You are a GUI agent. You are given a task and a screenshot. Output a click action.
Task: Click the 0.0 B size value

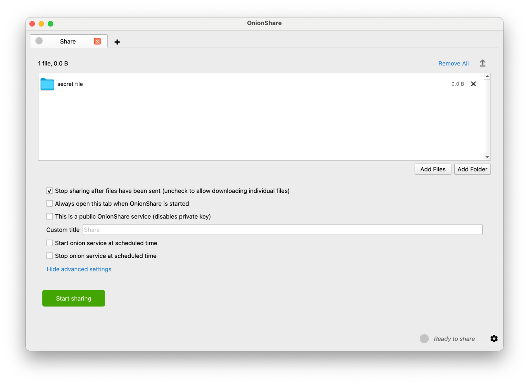(x=457, y=84)
